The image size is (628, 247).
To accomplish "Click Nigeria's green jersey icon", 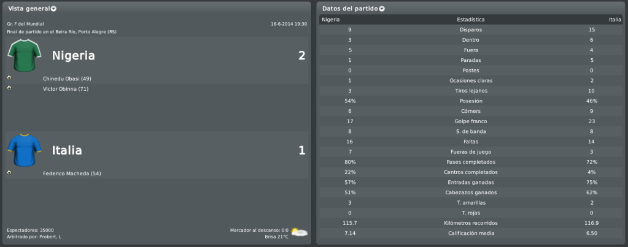I will [25, 56].
